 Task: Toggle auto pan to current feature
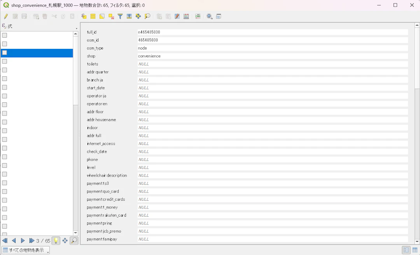65,241
